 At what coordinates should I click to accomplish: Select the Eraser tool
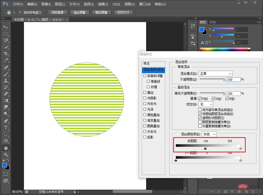[x=6, y=94]
